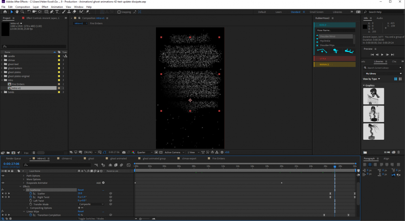Open the Animation menu

coord(57,7)
